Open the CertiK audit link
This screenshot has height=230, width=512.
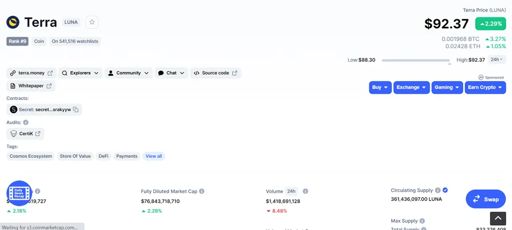pyautogui.click(x=25, y=134)
